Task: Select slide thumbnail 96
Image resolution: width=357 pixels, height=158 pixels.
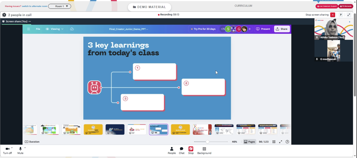Action: point(115,130)
